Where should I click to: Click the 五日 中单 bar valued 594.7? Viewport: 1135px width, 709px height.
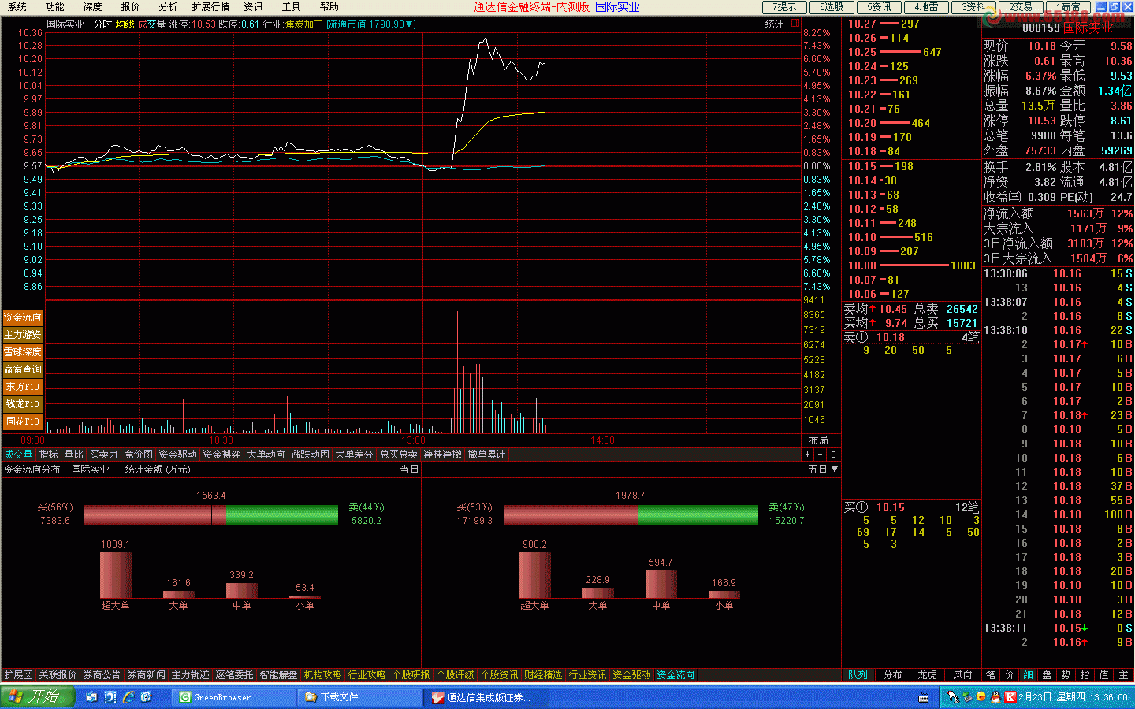(661, 584)
